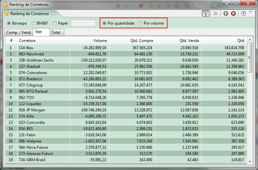Select row 114-Itau
Viewport: 258px width, 170px height.
[x=126, y=47]
